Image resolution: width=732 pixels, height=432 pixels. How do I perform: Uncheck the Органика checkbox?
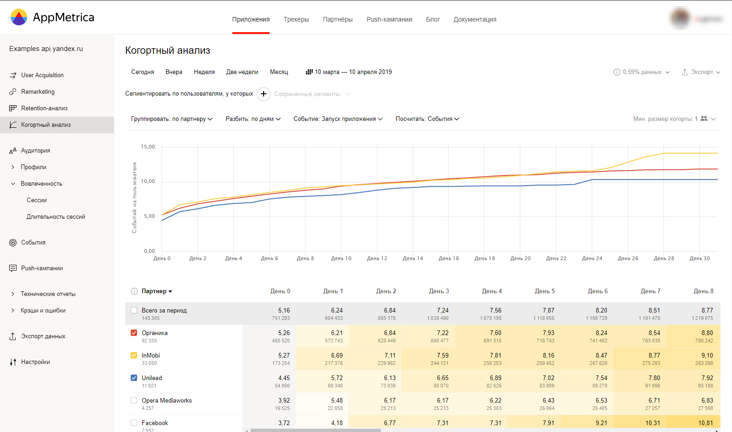(x=134, y=333)
